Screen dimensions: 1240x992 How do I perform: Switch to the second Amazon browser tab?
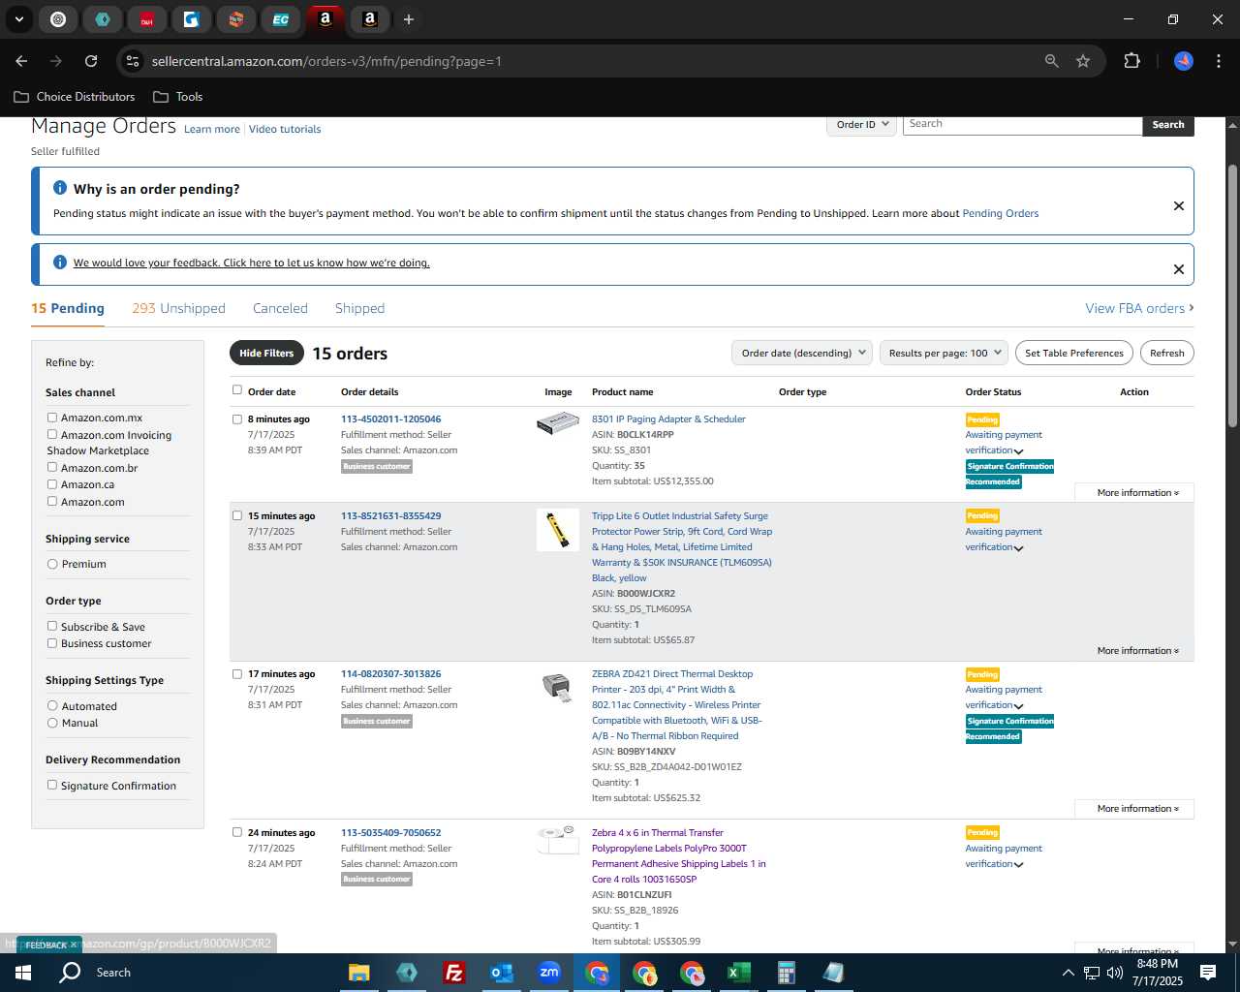coord(369,19)
